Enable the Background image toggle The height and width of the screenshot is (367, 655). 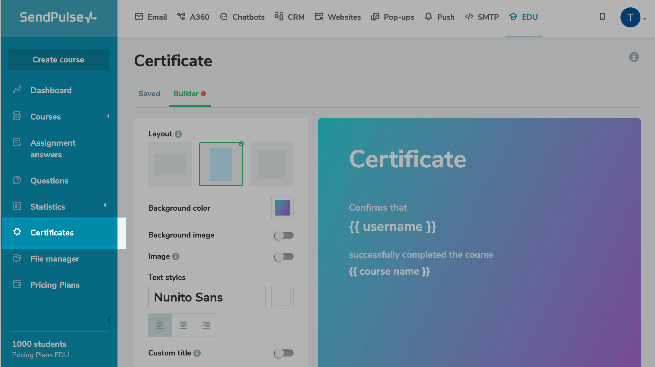coord(284,235)
